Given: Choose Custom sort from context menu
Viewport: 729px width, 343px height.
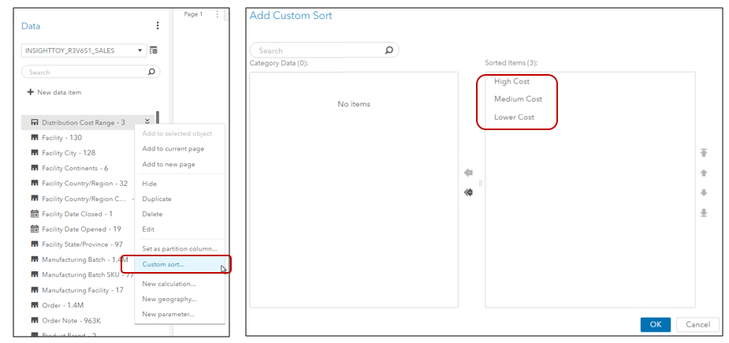Looking at the screenshot, I should [163, 264].
